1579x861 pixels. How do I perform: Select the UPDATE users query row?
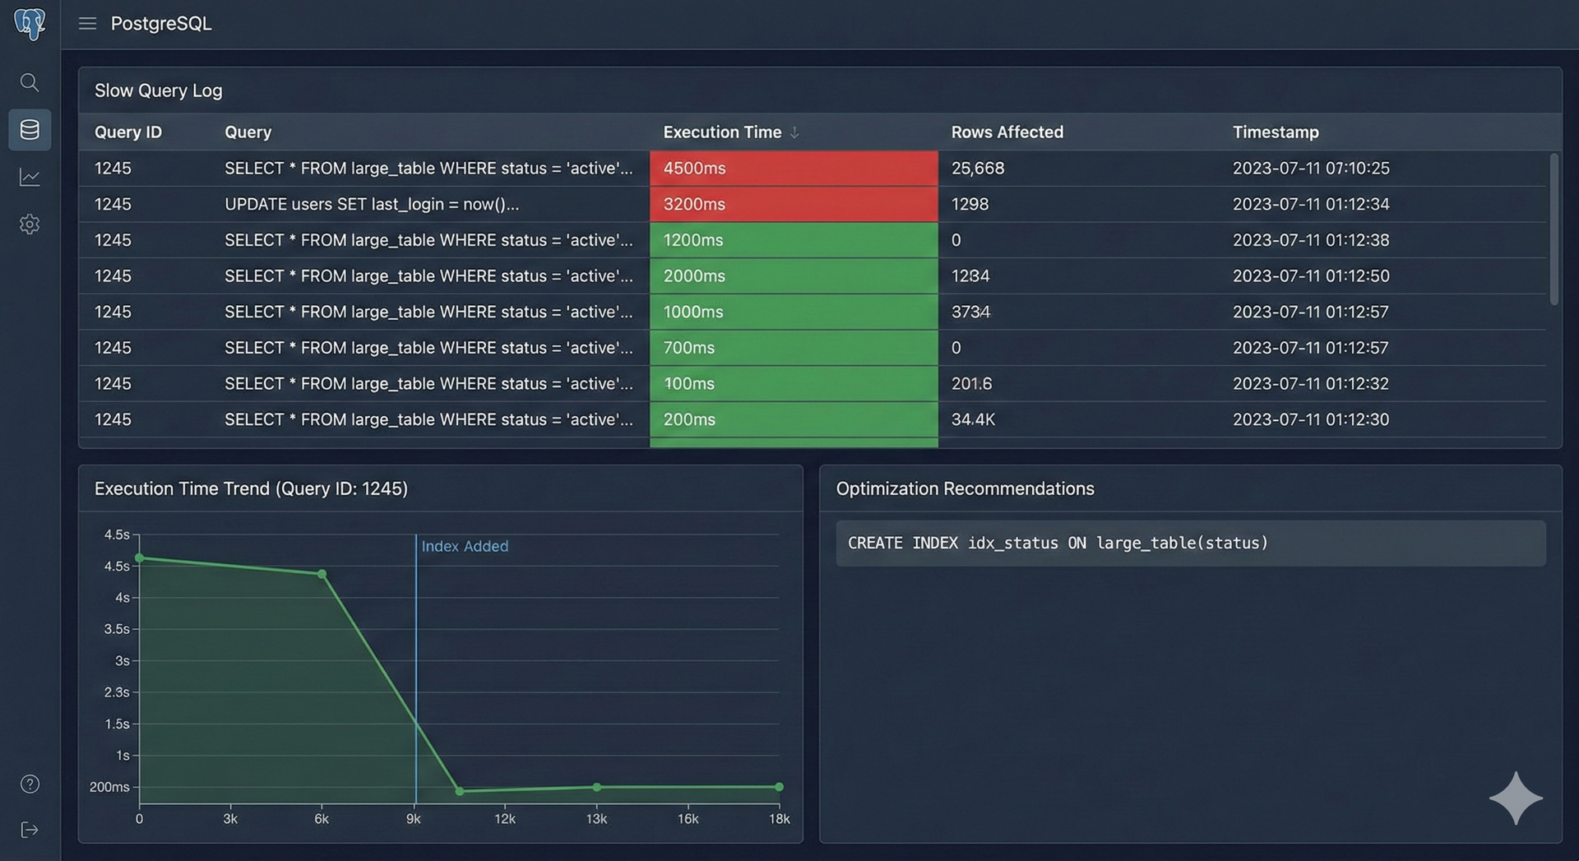[x=372, y=204]
